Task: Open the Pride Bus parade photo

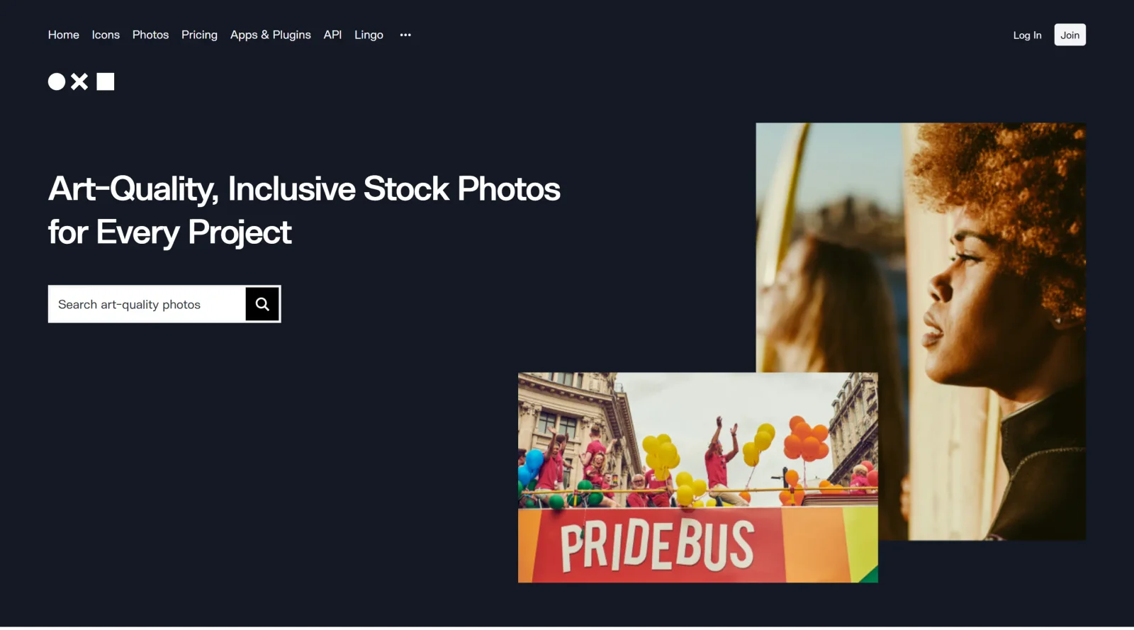Action: pyautogui.click(x=697, y=478)
